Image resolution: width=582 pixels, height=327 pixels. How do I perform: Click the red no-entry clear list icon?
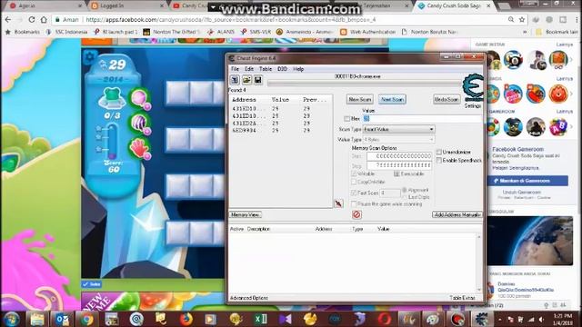(356, 214)
